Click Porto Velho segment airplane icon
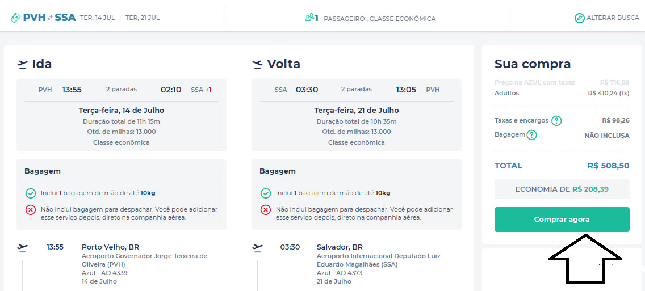 (x=22, y=247)
